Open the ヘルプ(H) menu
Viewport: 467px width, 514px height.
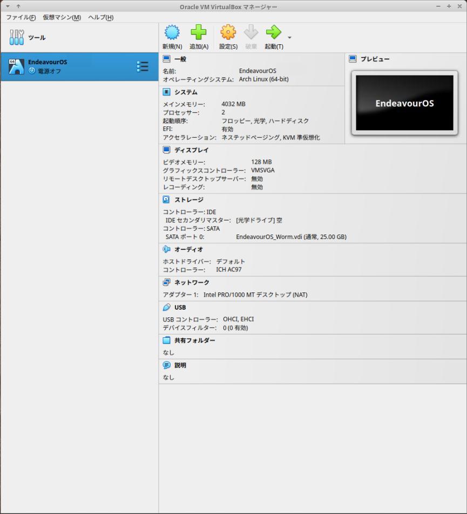pos(100,17)
